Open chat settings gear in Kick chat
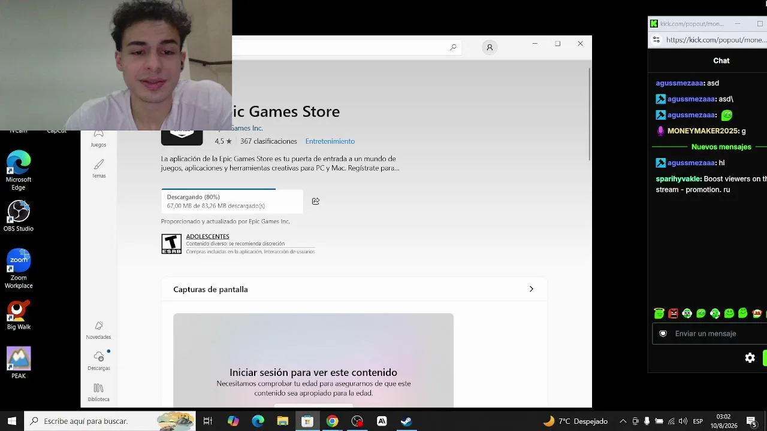Image resolution: width=767 pixels, height=431 pixels. point(750,358)
